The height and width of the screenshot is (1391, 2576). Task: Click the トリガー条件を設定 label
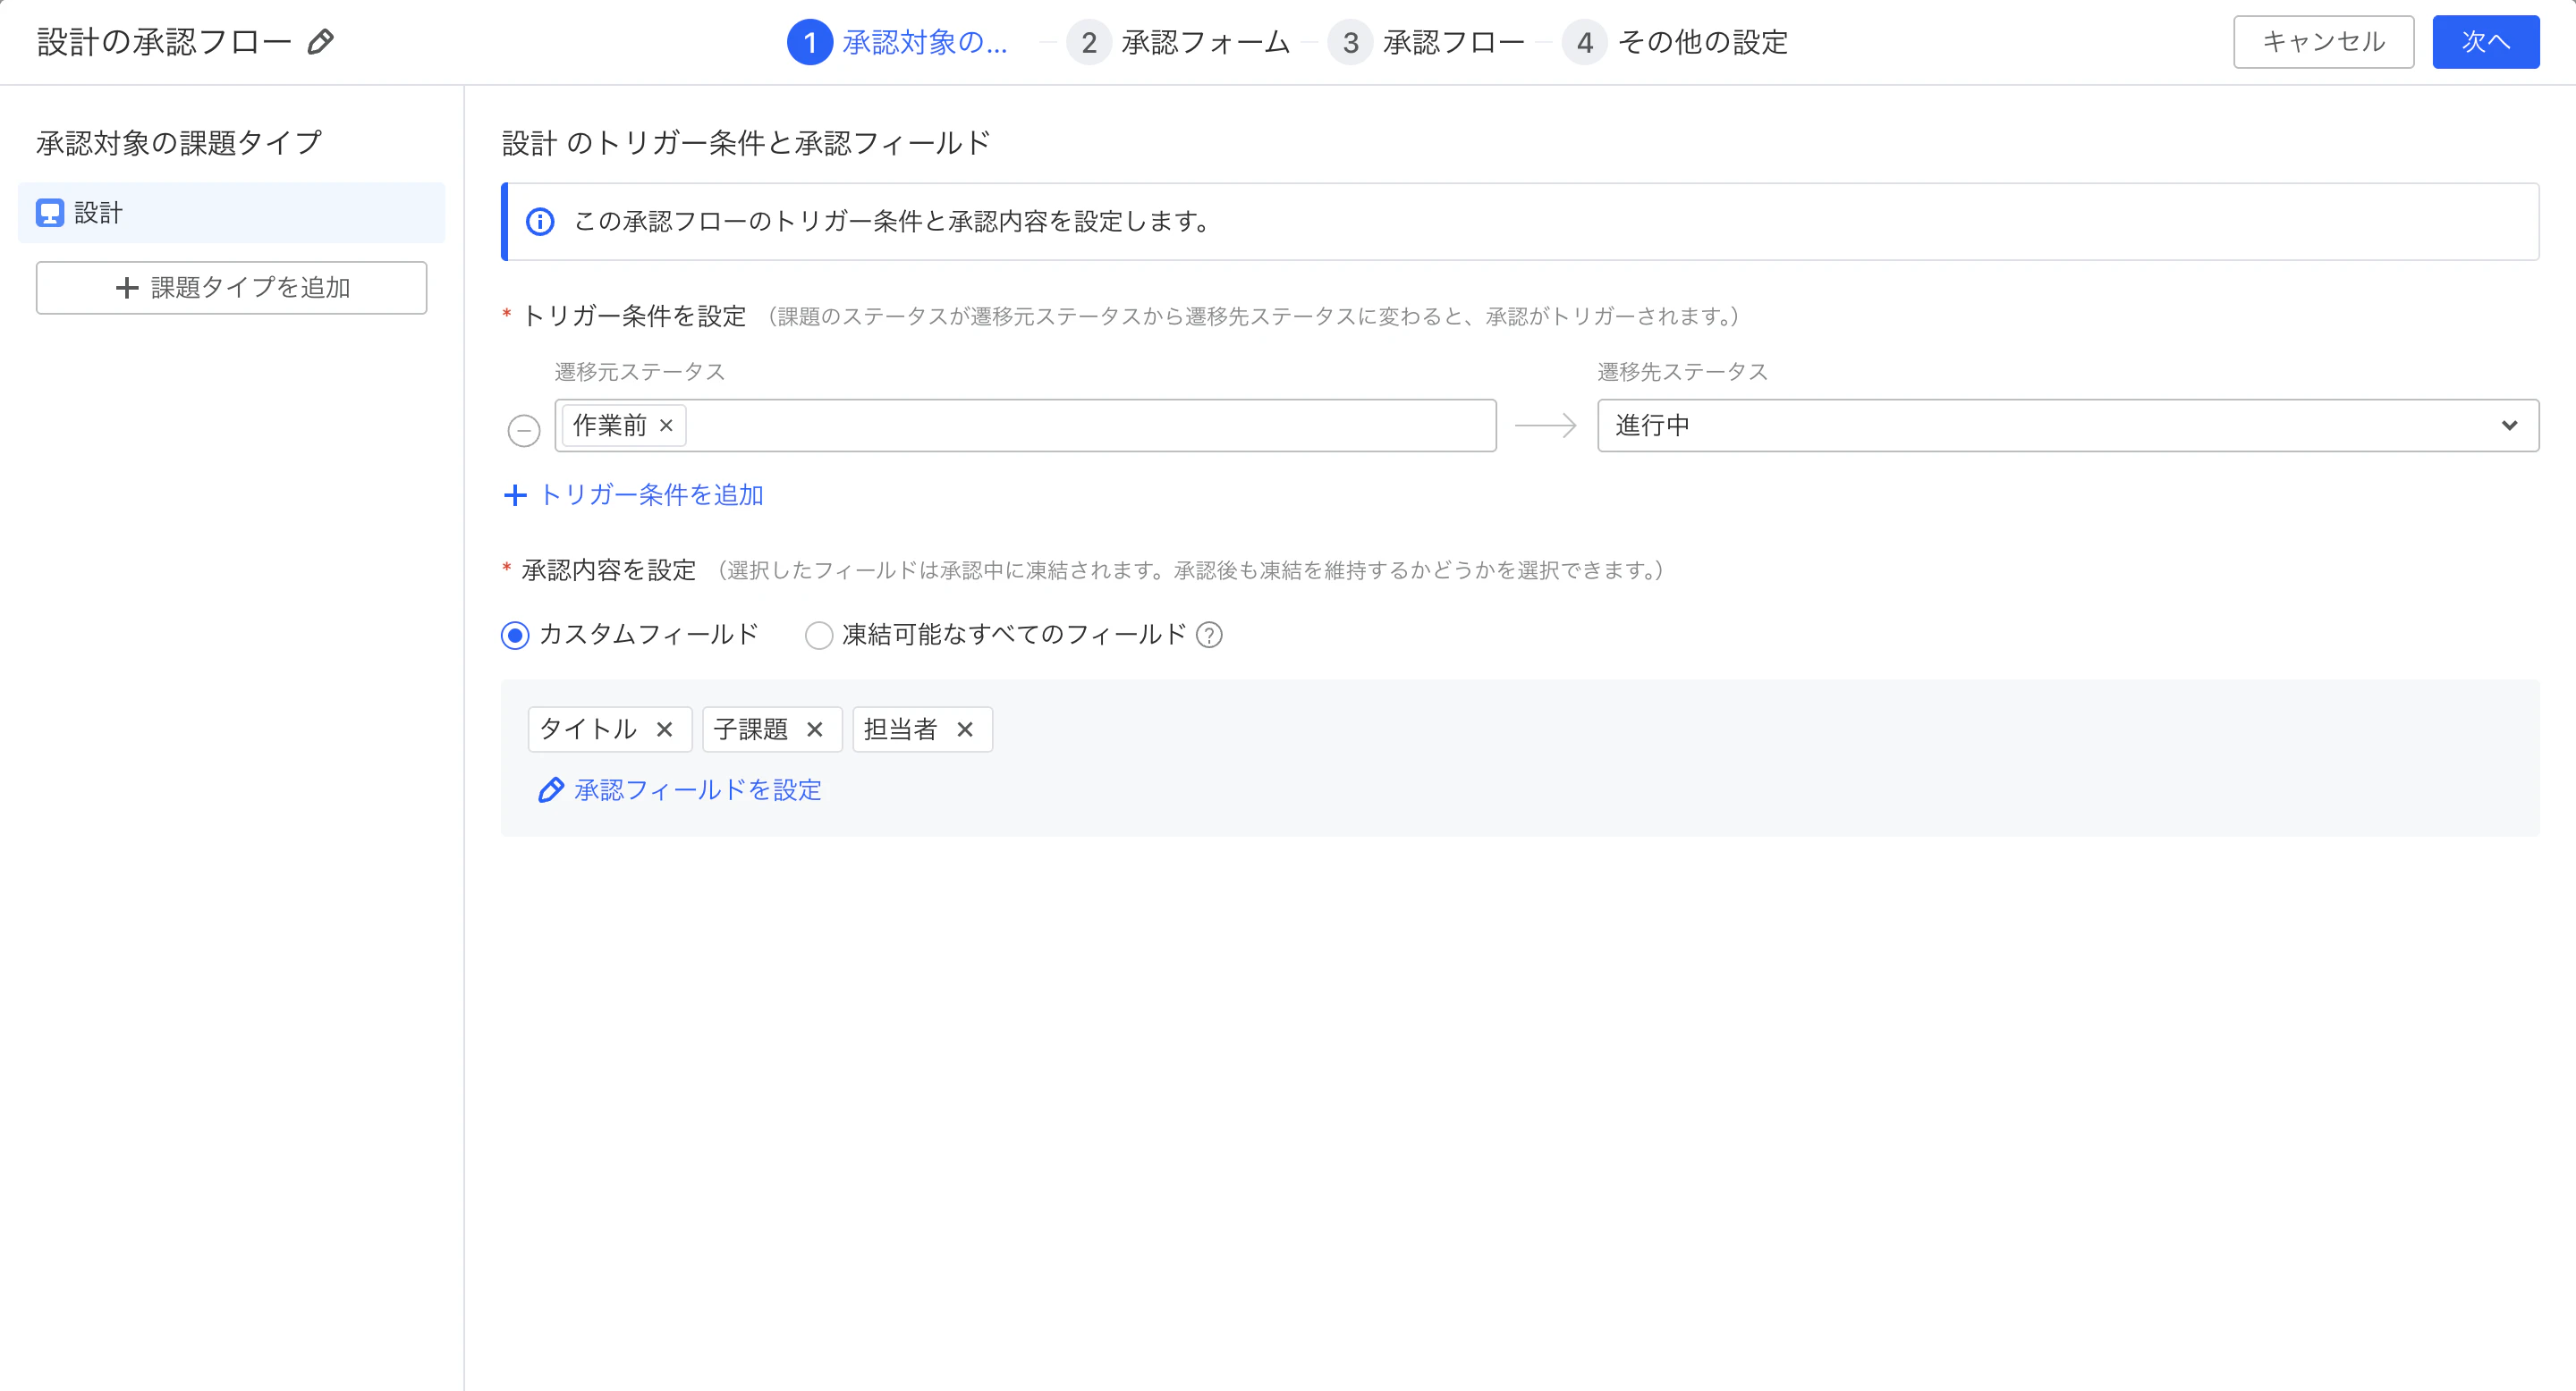coord(635,316)
